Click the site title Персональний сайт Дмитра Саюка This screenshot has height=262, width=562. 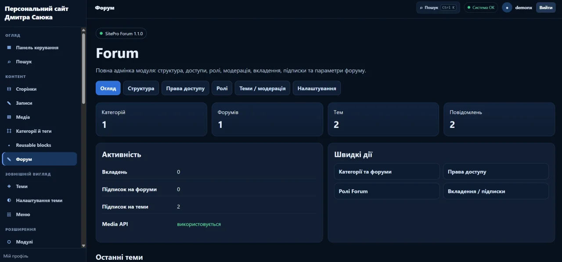pos(36,13)
